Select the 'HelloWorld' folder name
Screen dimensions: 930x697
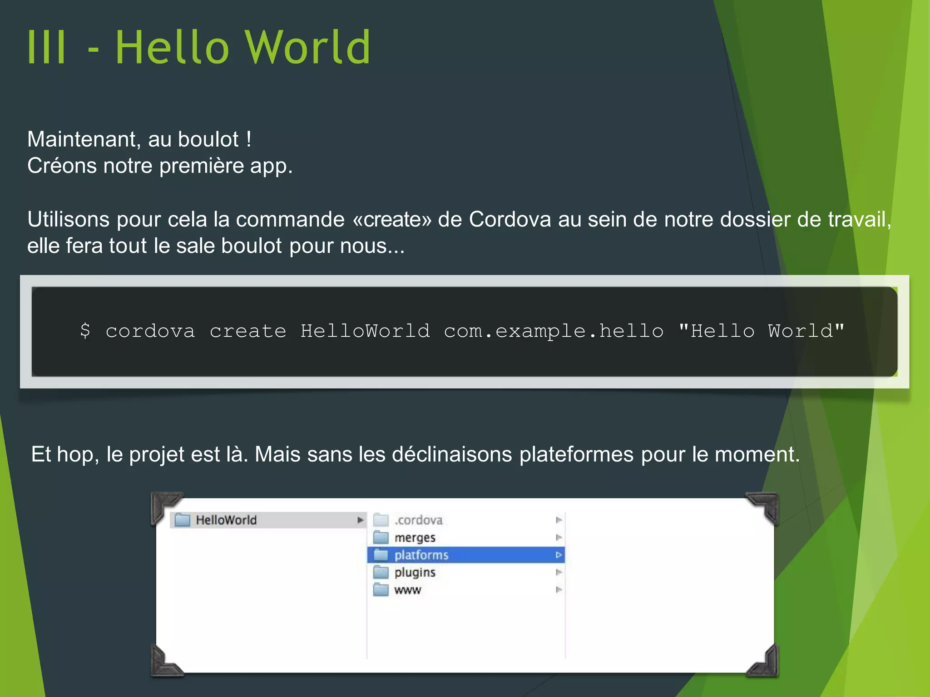226,520
